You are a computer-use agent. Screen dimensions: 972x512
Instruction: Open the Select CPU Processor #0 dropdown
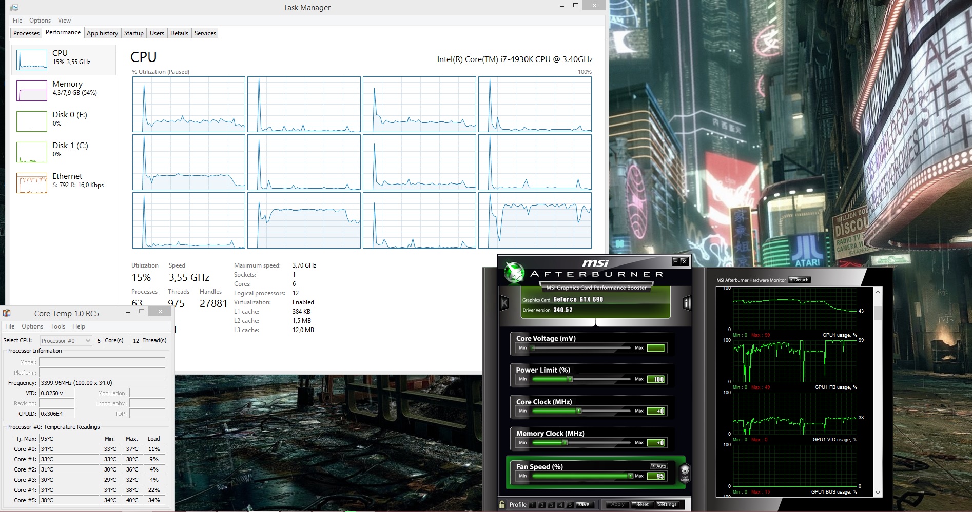(66, 341)
